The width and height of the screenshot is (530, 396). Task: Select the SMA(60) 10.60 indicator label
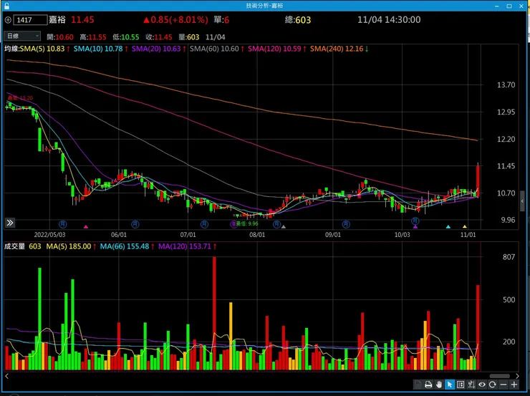pos(214,49)
